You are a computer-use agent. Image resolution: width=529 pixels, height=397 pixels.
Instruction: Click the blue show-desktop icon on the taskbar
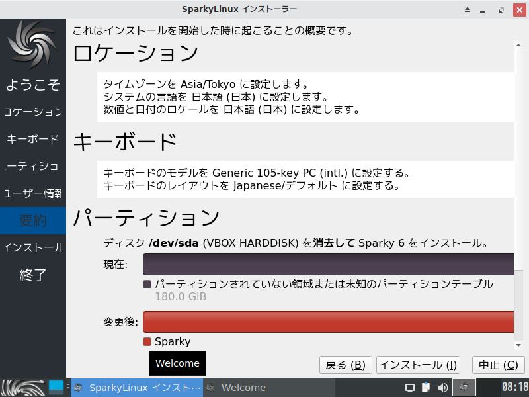(x=56, y=388)
